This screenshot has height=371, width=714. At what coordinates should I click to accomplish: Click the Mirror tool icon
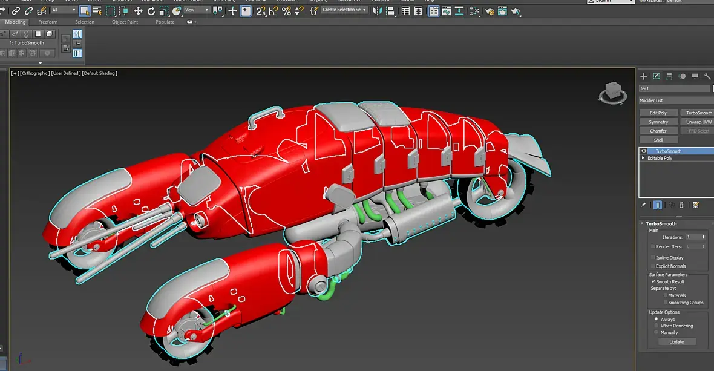376,11
